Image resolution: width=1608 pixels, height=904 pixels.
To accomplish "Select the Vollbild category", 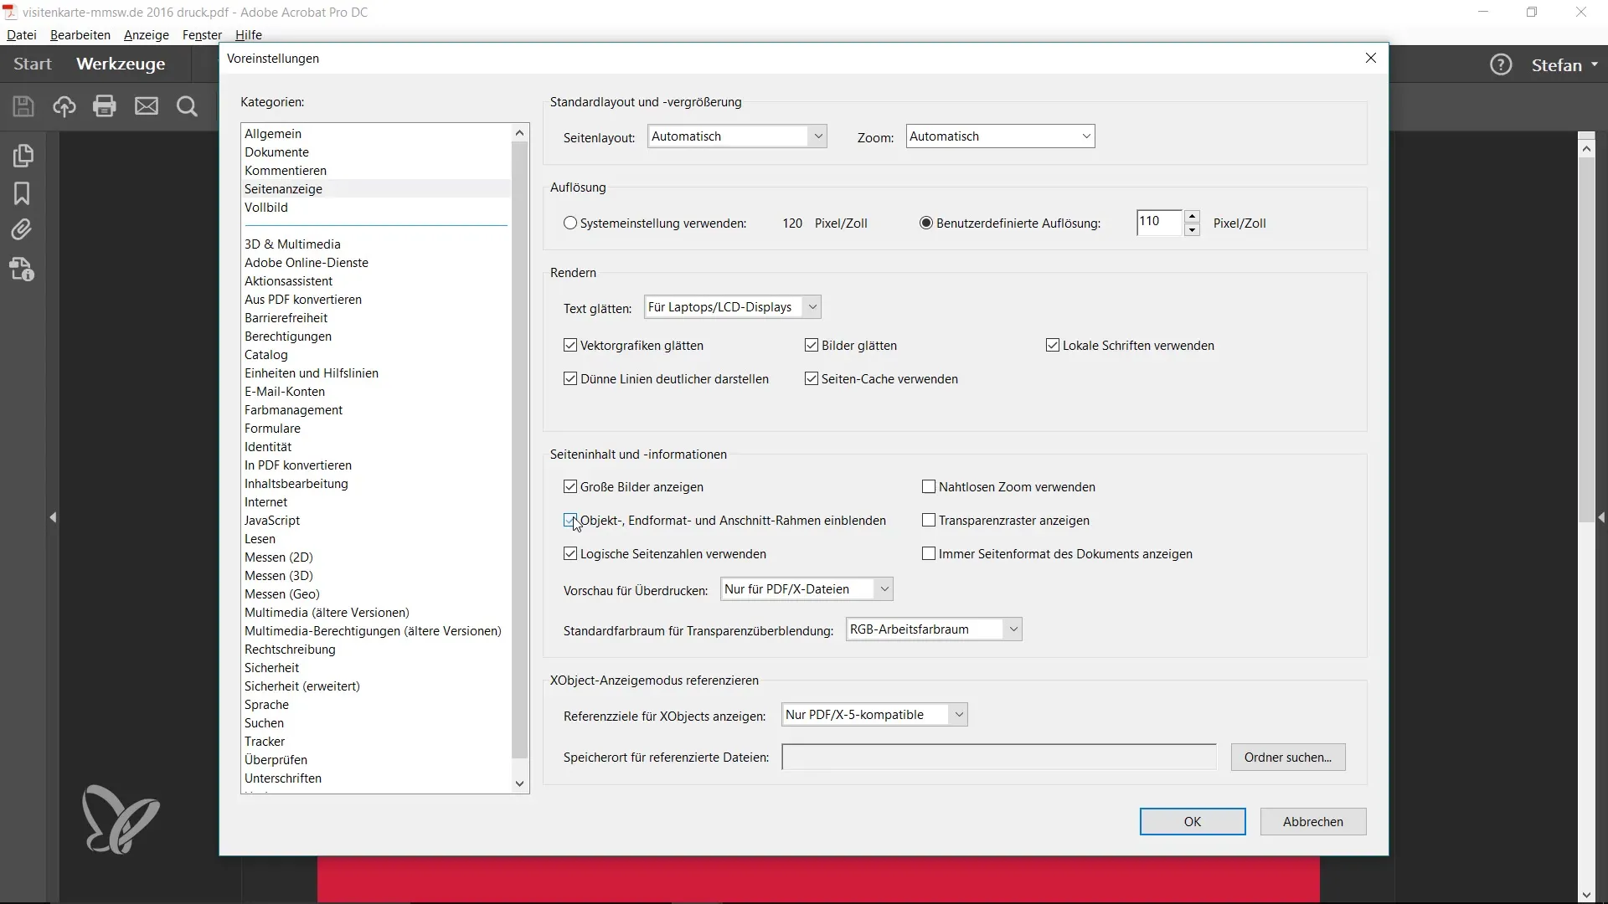I will 266,208.
